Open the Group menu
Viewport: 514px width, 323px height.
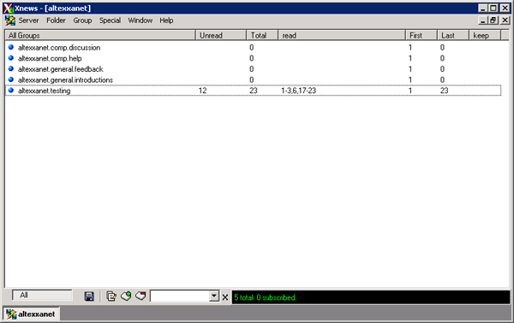tap(82, 21)
